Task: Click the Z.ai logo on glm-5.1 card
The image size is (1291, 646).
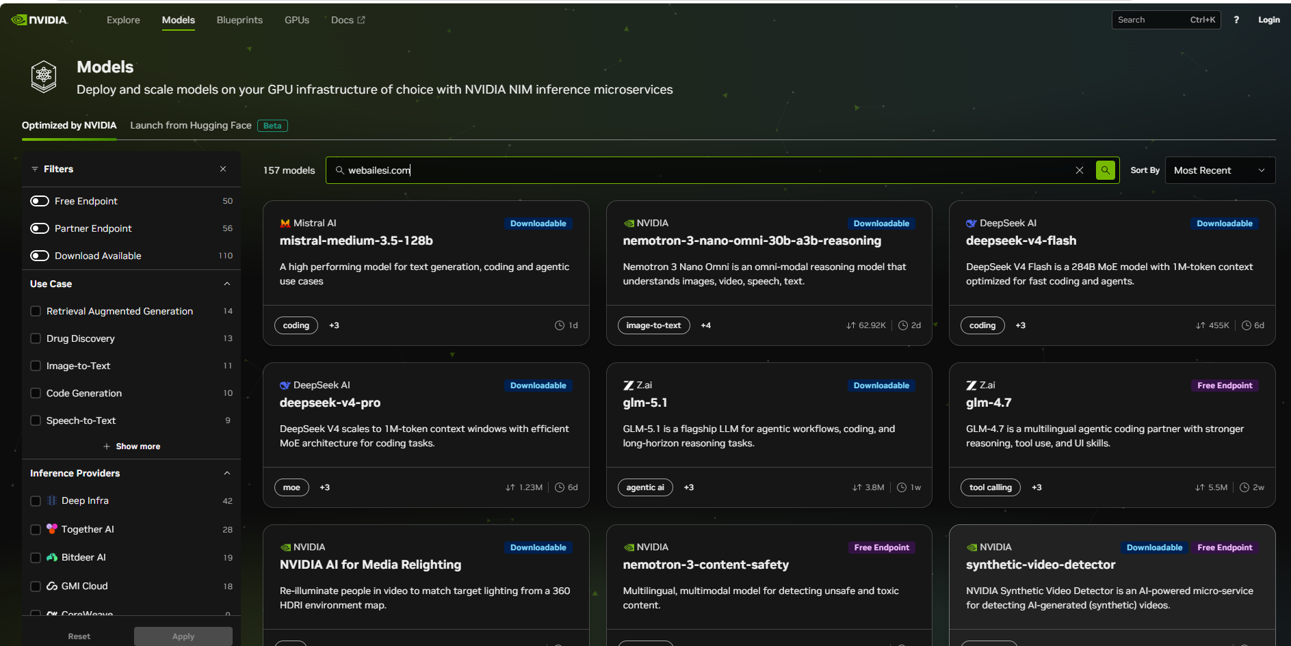Action: tap(628, 386)
